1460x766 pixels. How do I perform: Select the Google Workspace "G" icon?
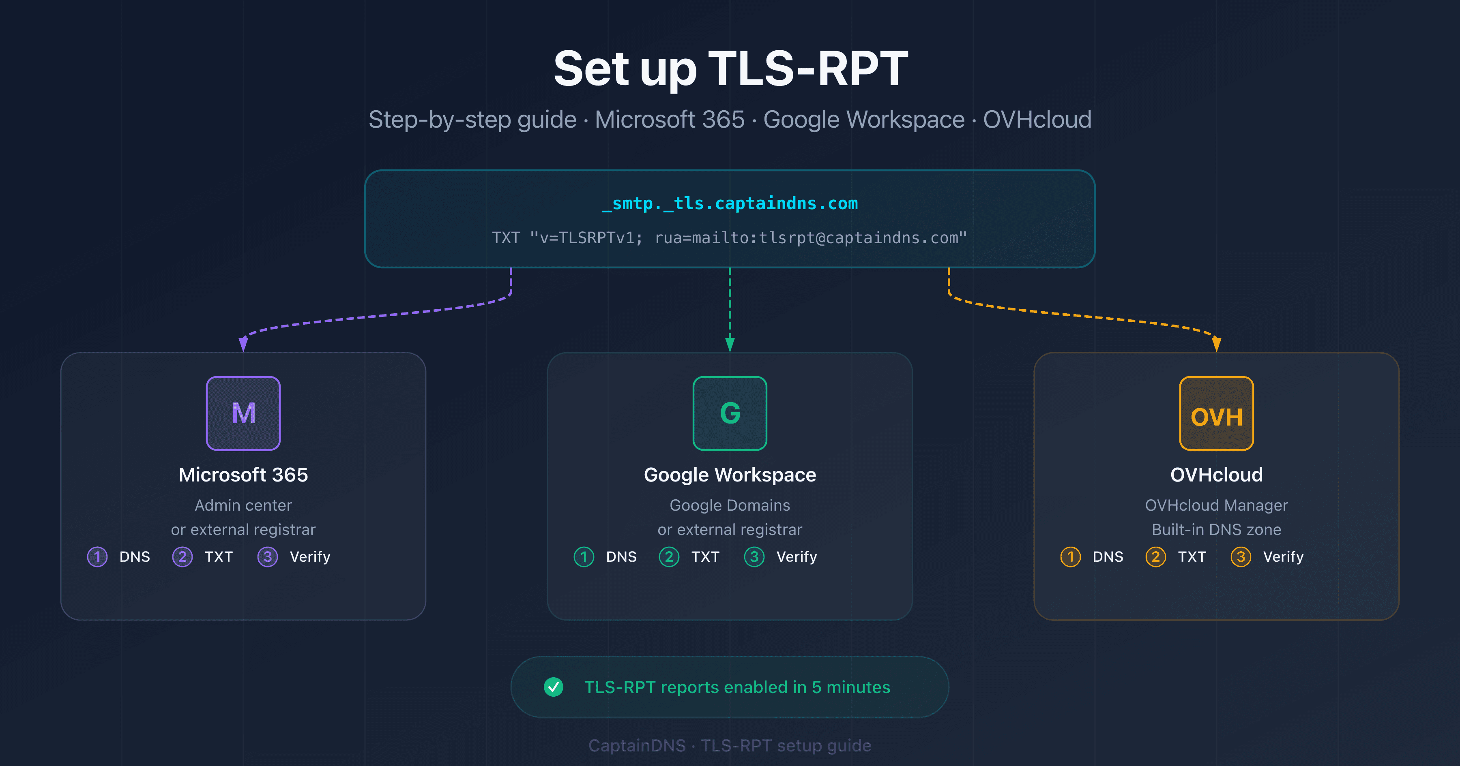pos(730,413)
